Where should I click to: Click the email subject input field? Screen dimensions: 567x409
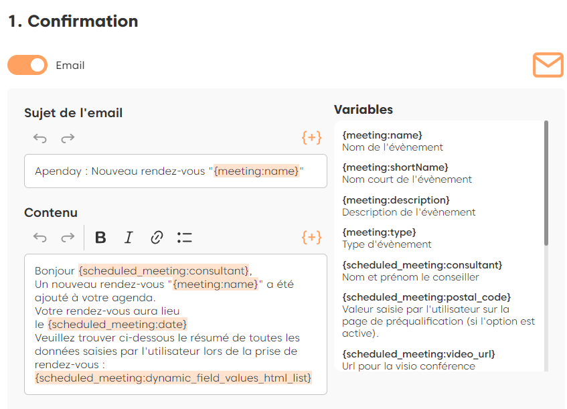pos(175,171)
